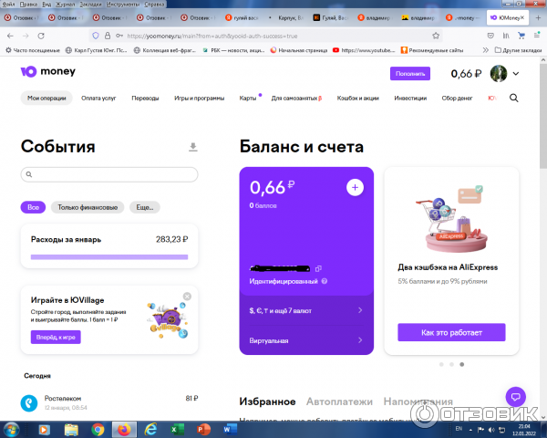The width and height of the screenshot is (547, 438).
Task: Click the Пополнить button
Action: point(410,74)
